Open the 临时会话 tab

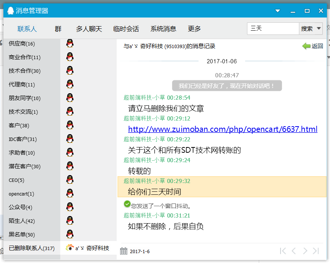click(126, 29)
